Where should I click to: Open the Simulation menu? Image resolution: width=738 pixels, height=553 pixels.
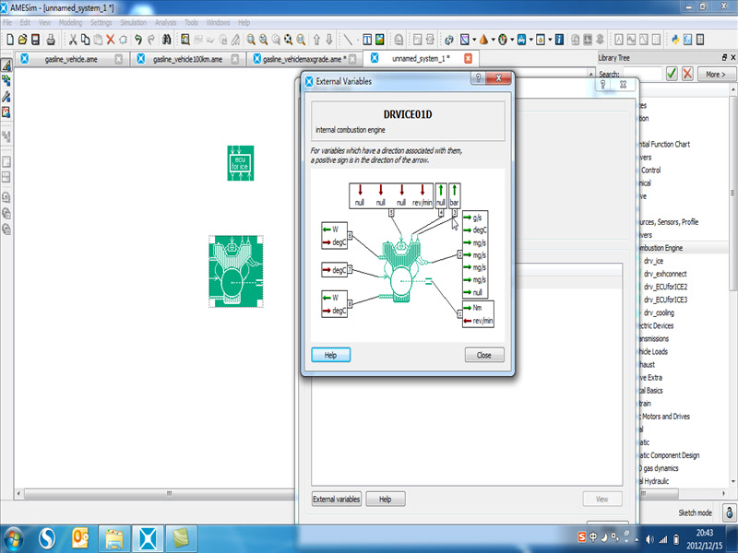133,21
